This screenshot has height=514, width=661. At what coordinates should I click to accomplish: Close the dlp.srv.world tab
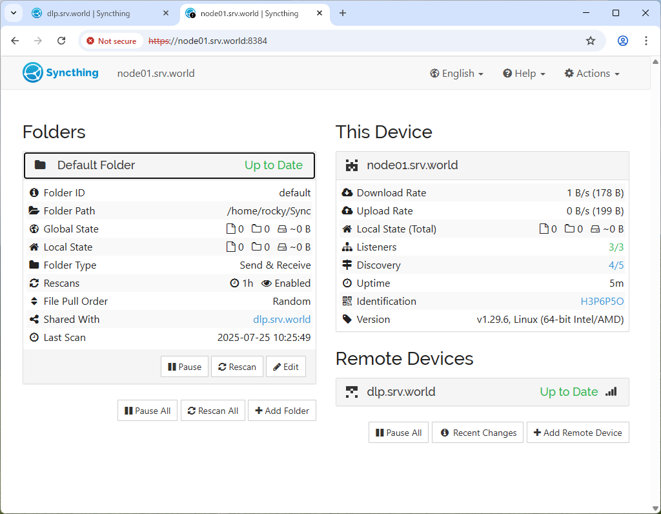[x=166, y=14]
